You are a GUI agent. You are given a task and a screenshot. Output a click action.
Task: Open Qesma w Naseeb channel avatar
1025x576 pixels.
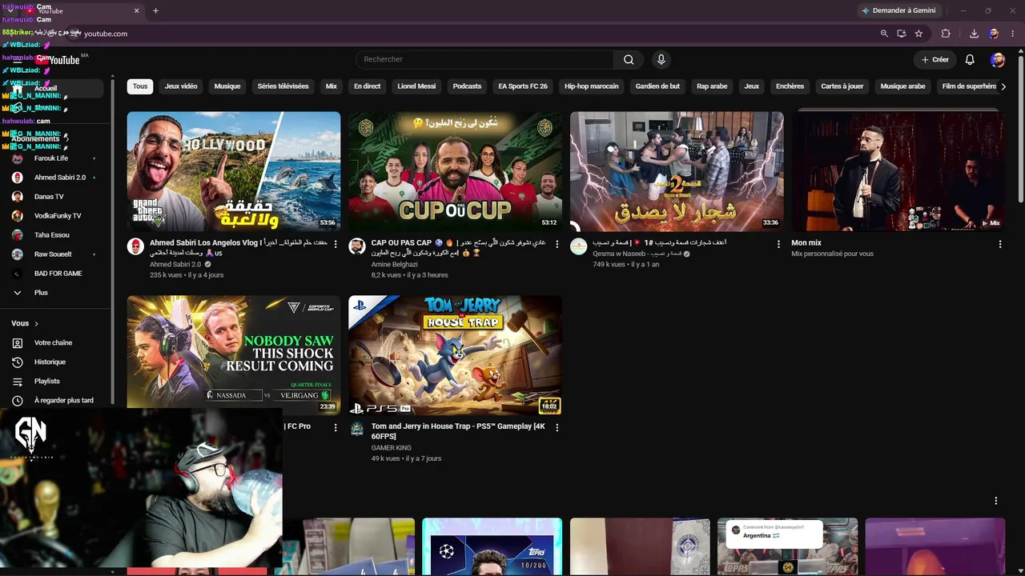pyautogui.click(x=578, y=246)
